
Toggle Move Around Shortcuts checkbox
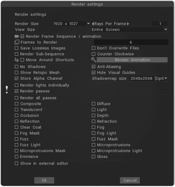[x=22, y=60]
